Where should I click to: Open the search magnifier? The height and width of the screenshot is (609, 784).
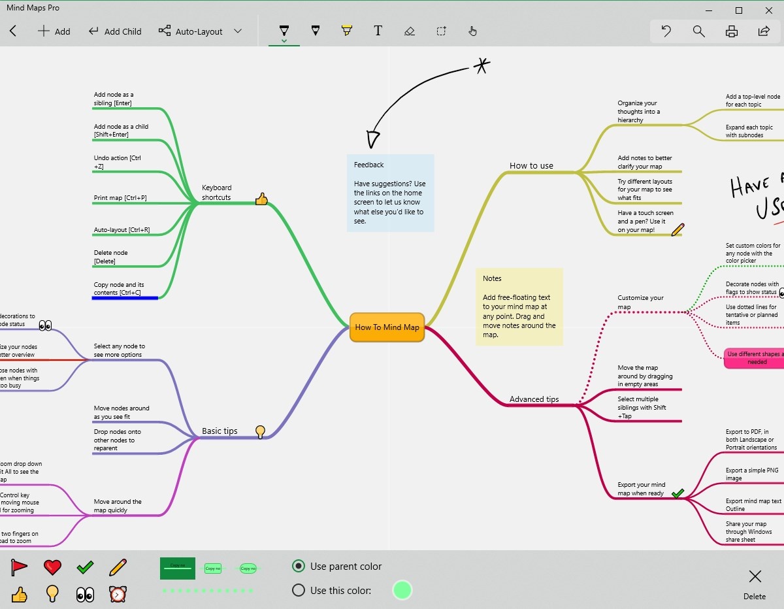(x=698, y=31)
